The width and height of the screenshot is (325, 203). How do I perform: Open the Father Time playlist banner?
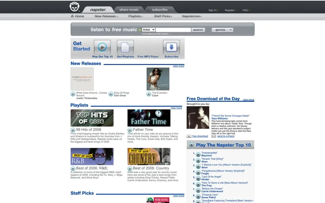[x=149, y=118]
